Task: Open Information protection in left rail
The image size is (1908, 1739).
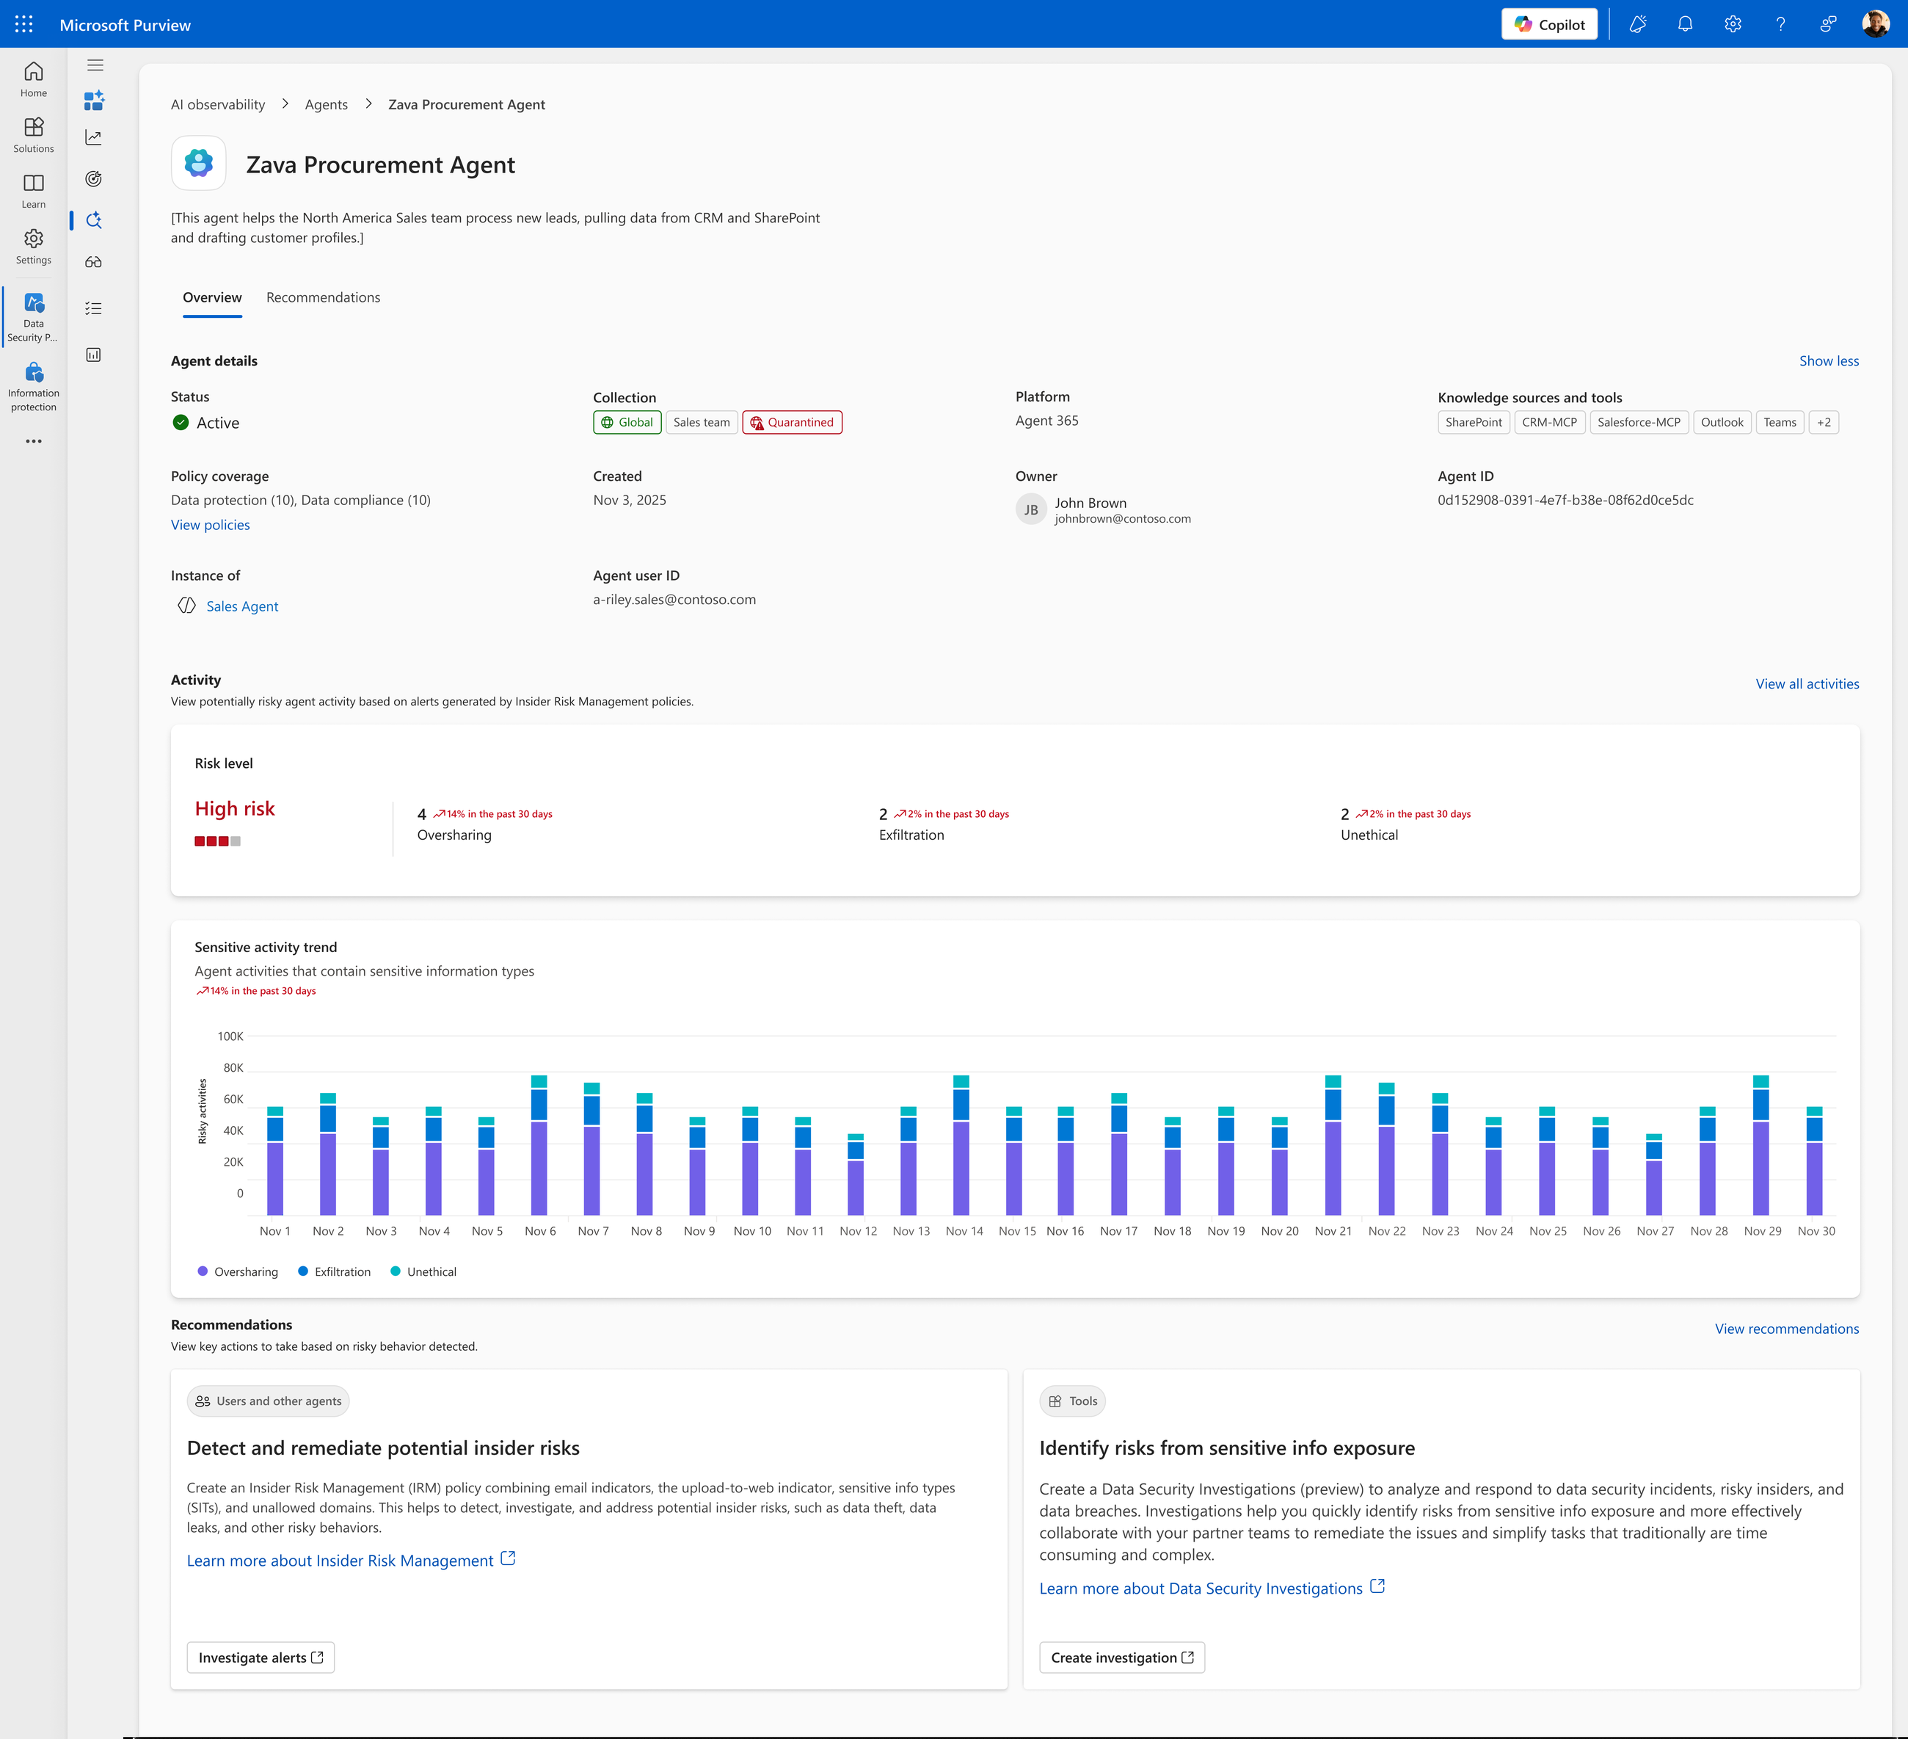Action: coord(33,387)
